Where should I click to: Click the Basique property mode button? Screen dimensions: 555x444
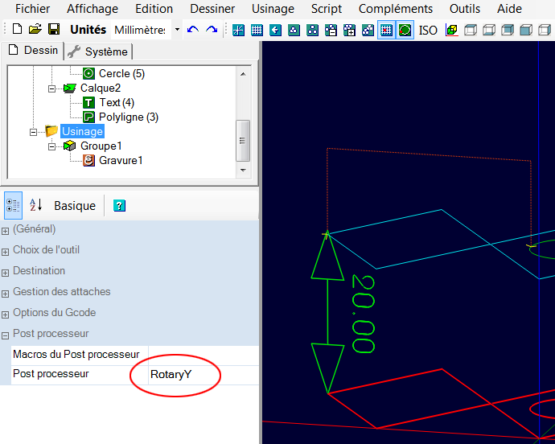click(75, 206)
